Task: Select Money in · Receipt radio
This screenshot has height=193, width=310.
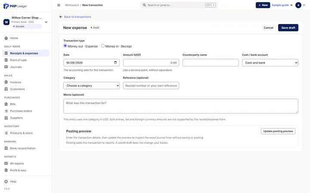Action: [103, 46]
